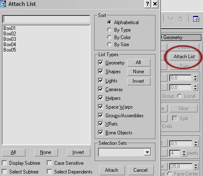
Task: Open the Selection Sets dropdown
Action: 147,152
